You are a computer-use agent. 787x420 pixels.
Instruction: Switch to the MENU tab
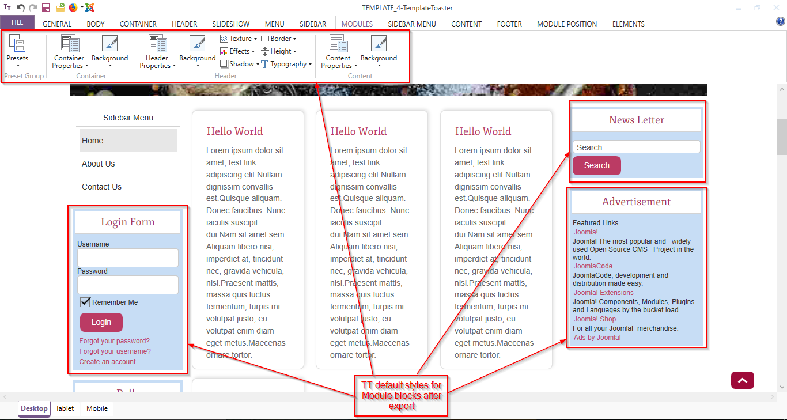(x=275, y=24)
